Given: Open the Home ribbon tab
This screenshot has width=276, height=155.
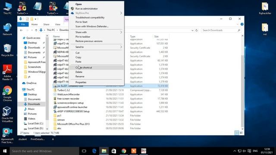Looking at the screenshot, I should pos(34,25).
